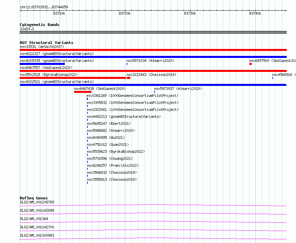Open DLG2|NM_001300983 transcript
The height and width of the screenshot is (243, 296).
(x=37, y=235)
